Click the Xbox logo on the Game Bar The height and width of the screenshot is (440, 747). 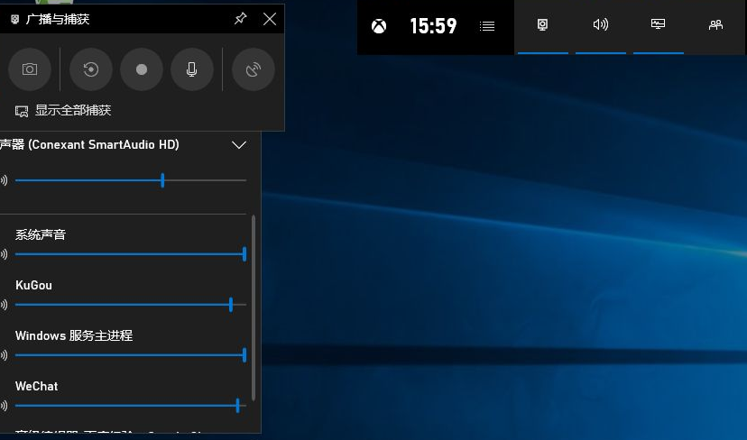tap(380, 26)
